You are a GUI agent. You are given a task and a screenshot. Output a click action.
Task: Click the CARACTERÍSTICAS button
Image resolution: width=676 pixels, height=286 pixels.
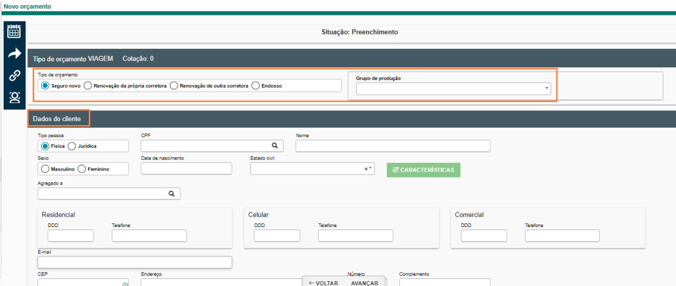point(423,170)
